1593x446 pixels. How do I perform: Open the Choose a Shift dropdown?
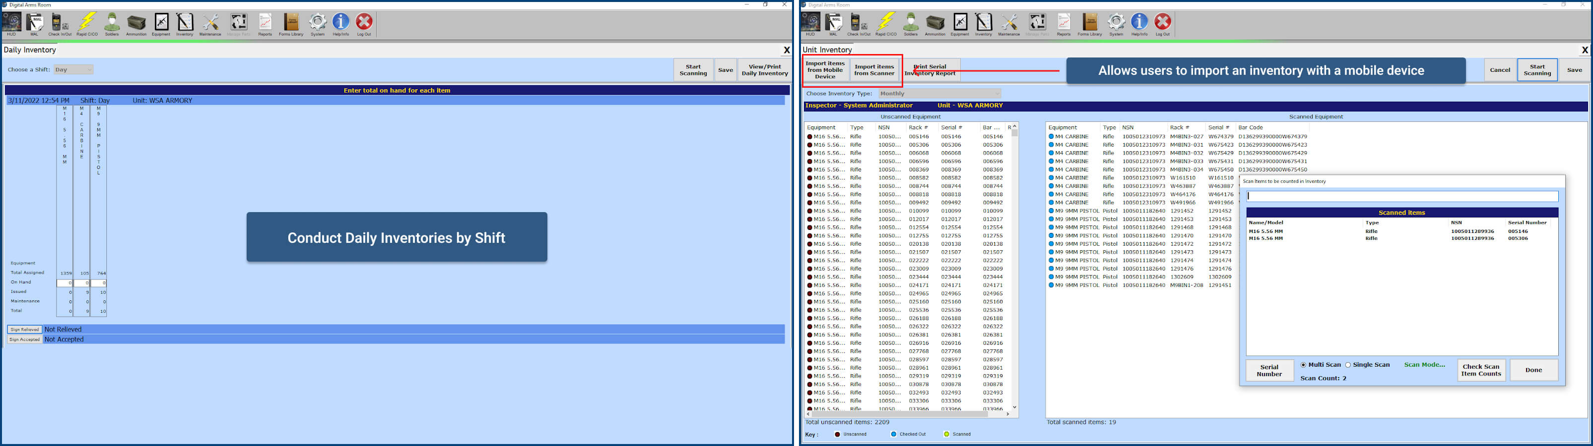(x=73, y=70)
